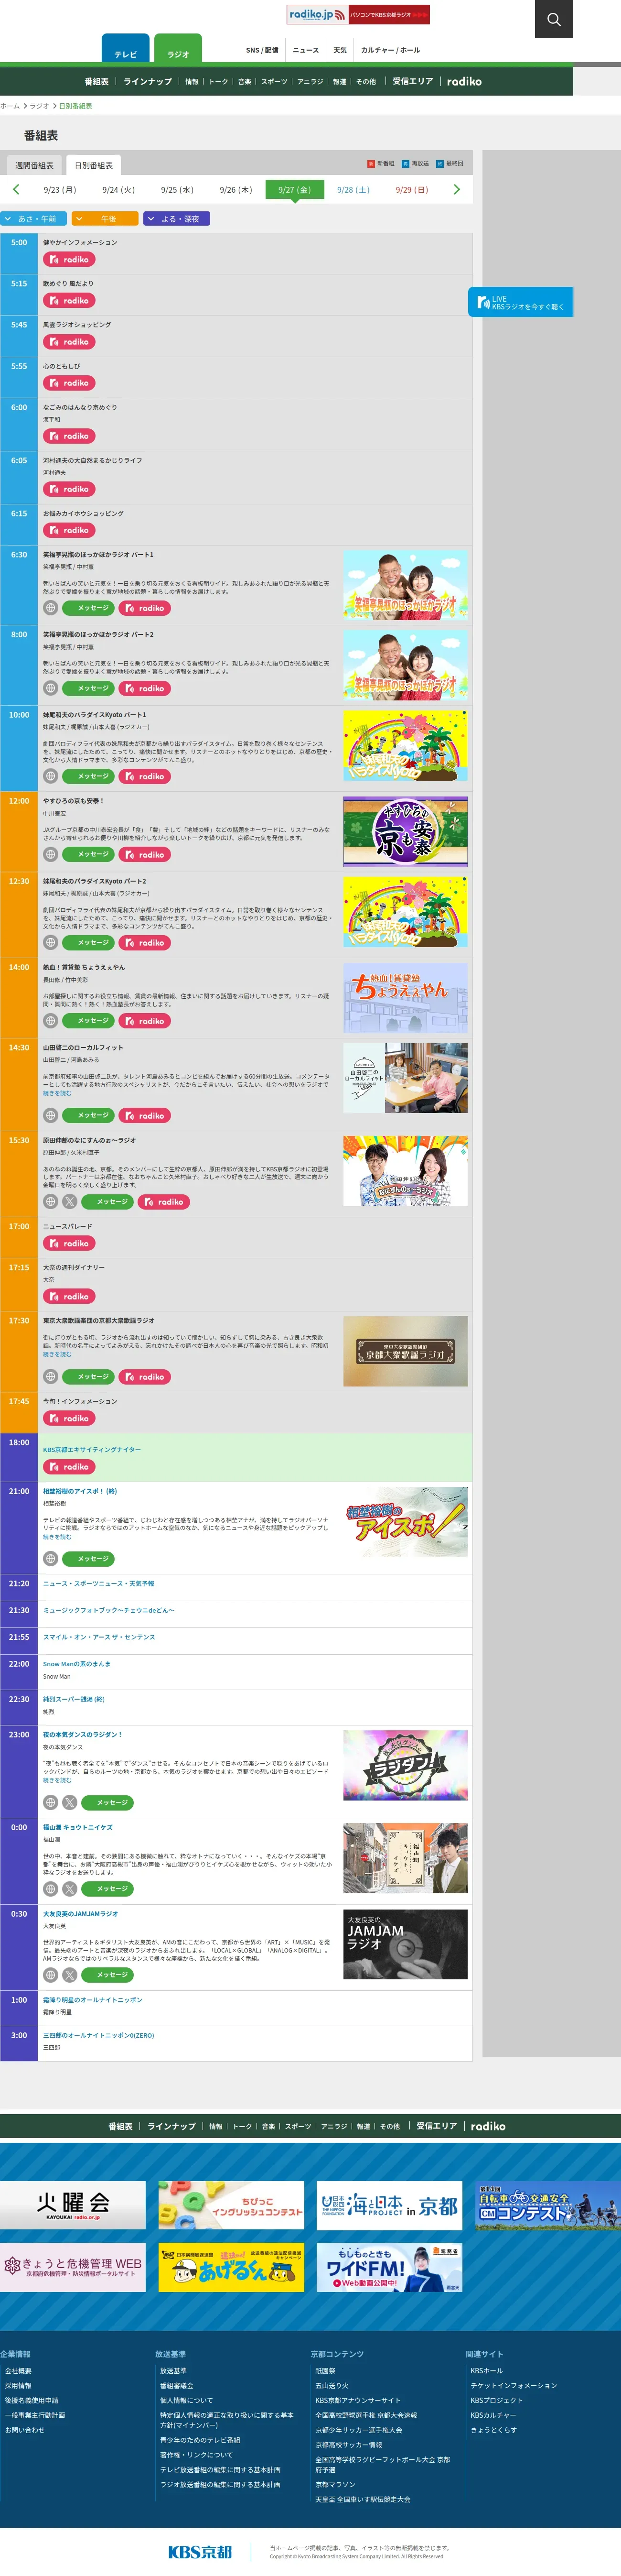The image size is (621, 2576).
Task: Select the 週間番組表 tab
Action: (35, 165)
